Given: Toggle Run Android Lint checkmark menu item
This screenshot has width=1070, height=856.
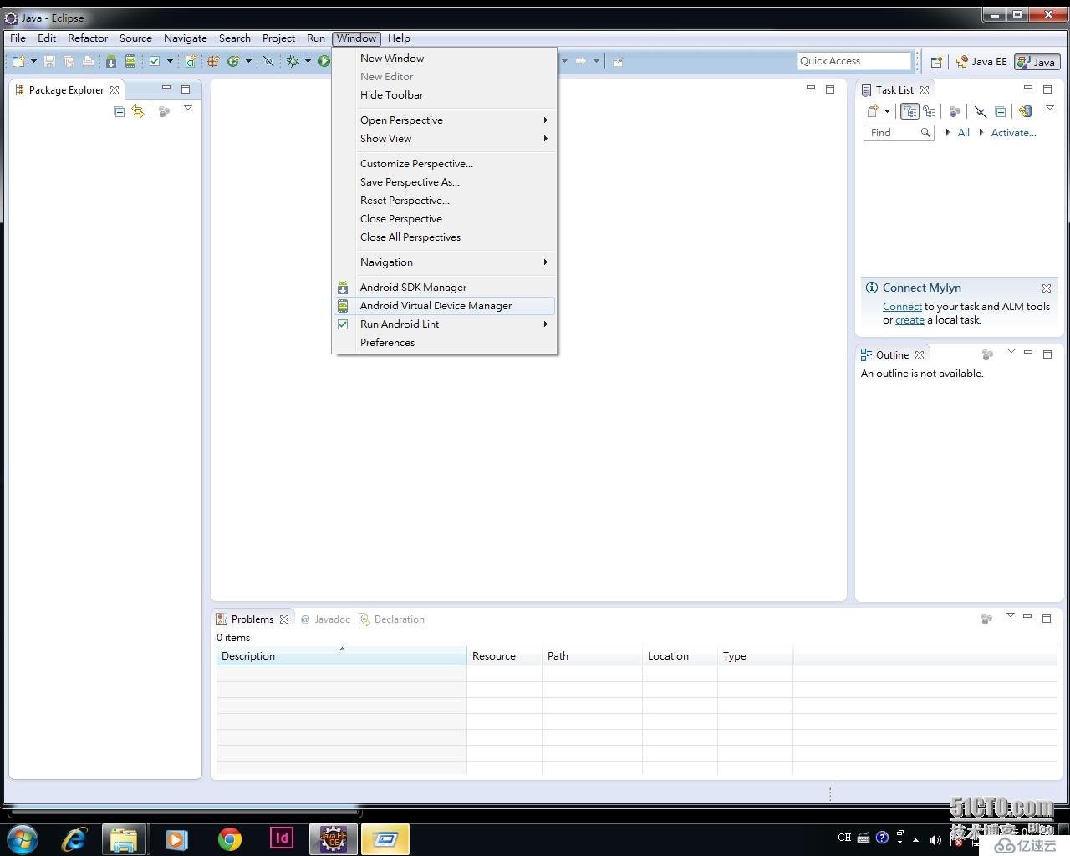Looking at the screenshot, I should click(343, 324).
